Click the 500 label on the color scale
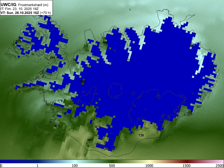 coord(112,166)
